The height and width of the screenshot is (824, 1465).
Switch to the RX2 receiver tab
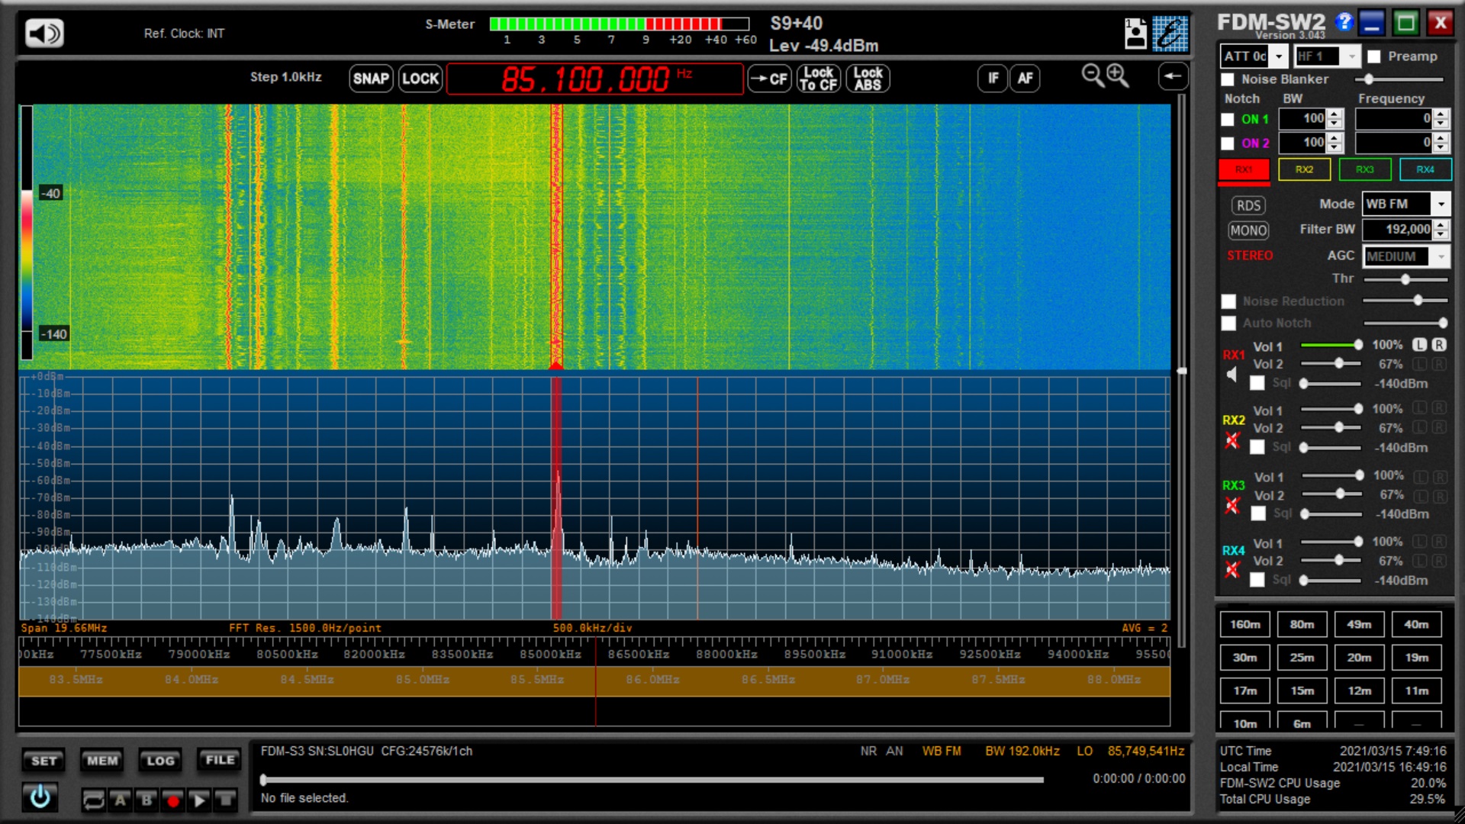click(1304, 169)
